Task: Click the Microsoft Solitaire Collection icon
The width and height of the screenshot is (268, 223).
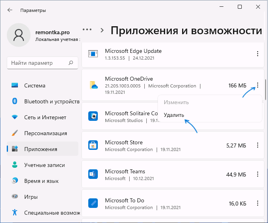Action: [x=93, y=116]
